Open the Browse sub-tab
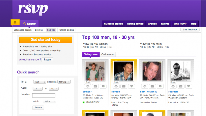Screen dimensions: 206x116 tap(39, 30)
